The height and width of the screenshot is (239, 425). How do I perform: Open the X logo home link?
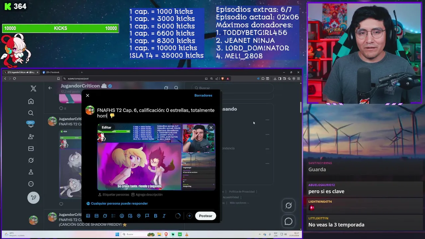(33, 88)
